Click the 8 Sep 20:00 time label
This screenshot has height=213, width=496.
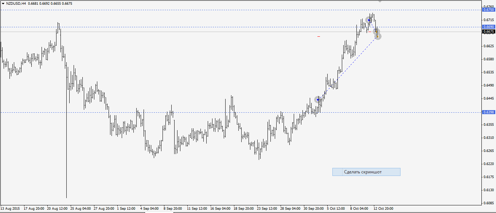[x=173, y=209]
